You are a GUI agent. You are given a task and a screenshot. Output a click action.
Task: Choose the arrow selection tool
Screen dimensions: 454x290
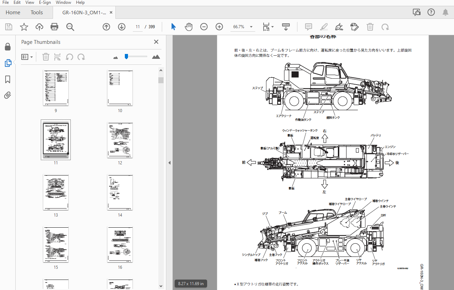point(173,27)
